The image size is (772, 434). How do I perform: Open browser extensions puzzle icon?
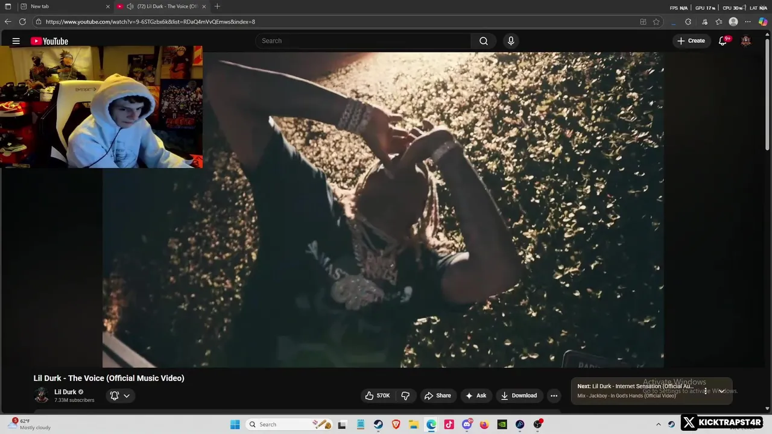coord(688,22)
